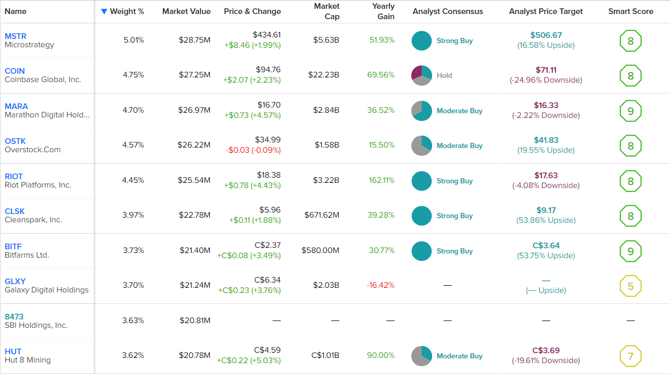This screenshot has height=374, width=670.
Task: Click HUT Moderate Buy consensus label
Action: [x=460, y=356]
